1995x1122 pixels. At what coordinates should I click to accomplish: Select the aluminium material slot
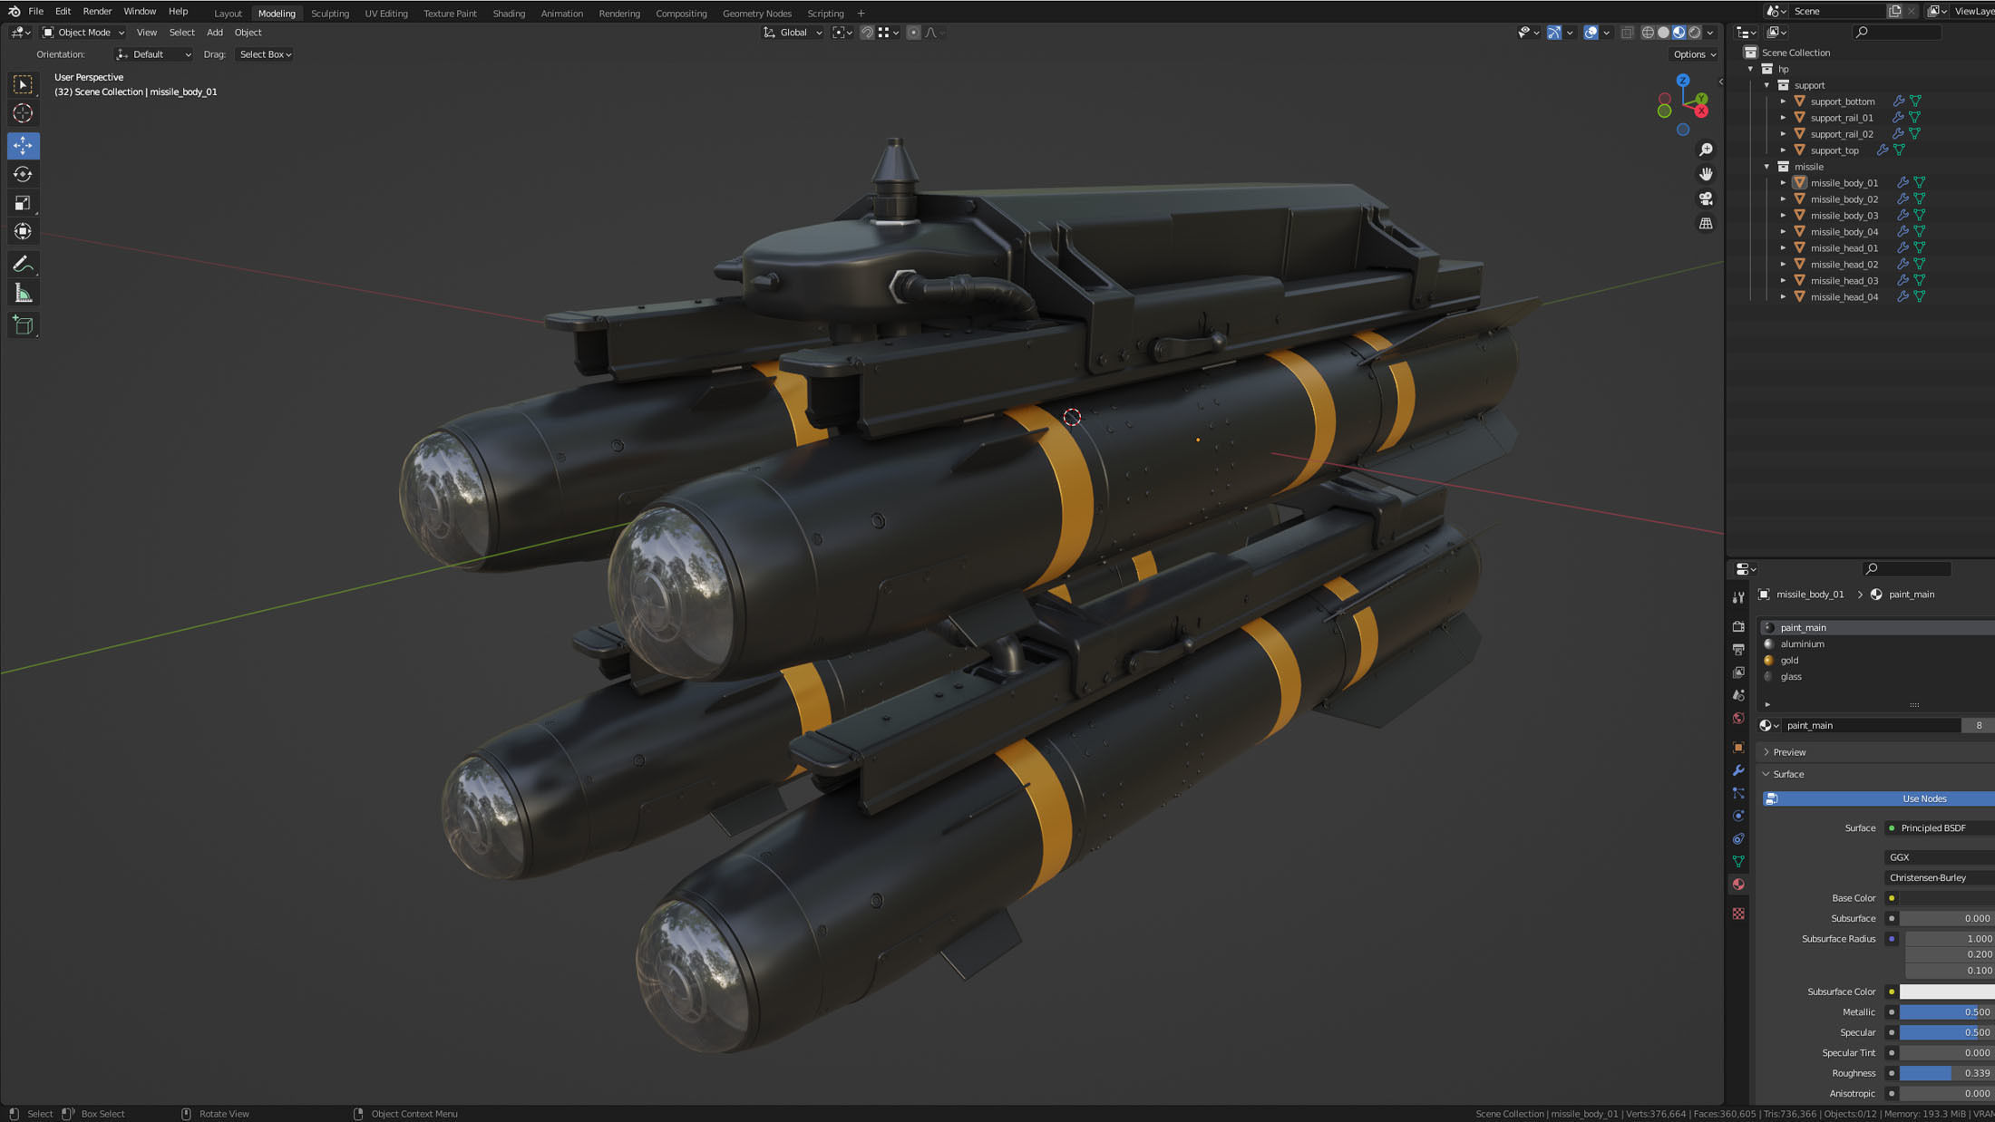point(1876,644)
